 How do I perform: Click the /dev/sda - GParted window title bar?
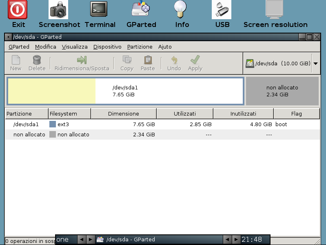(x=155, y=37)
